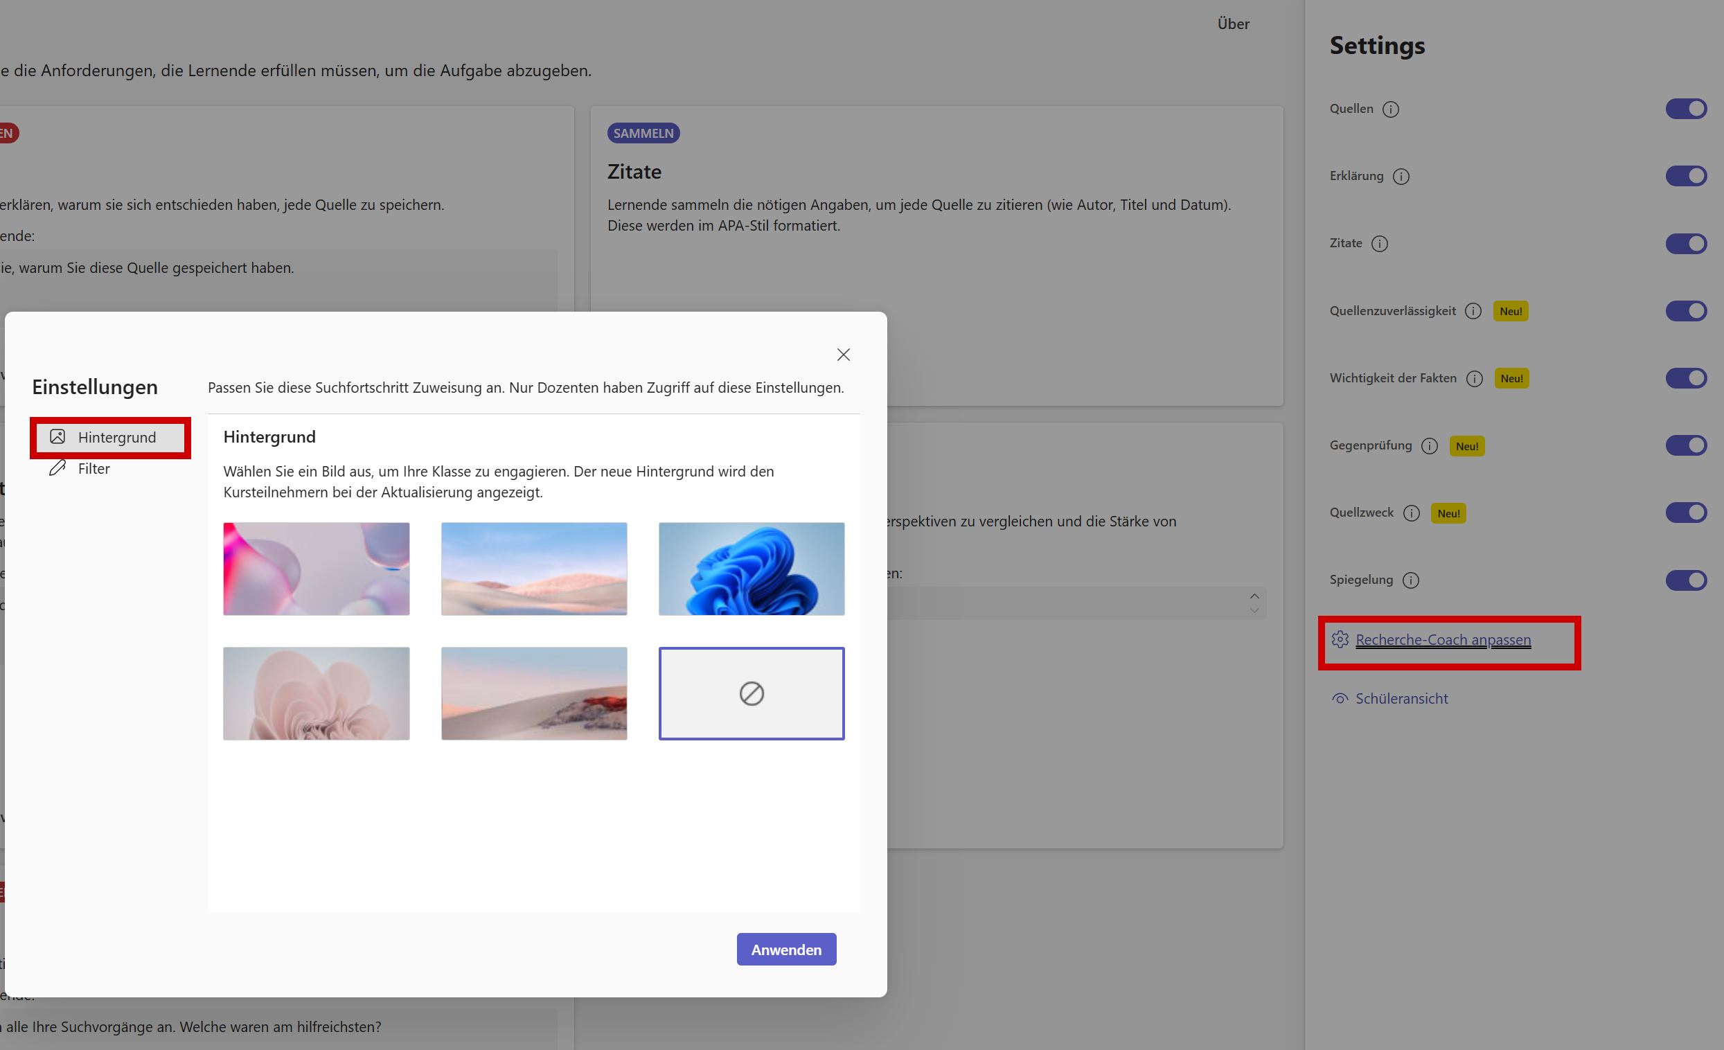This screenshot has height=1050, width=1724.
Task: Click info icon next to Quellen
Action: point(1390,109)
